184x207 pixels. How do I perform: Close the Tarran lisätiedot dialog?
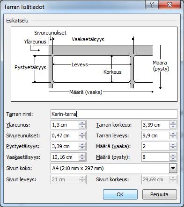pos(169,5)
